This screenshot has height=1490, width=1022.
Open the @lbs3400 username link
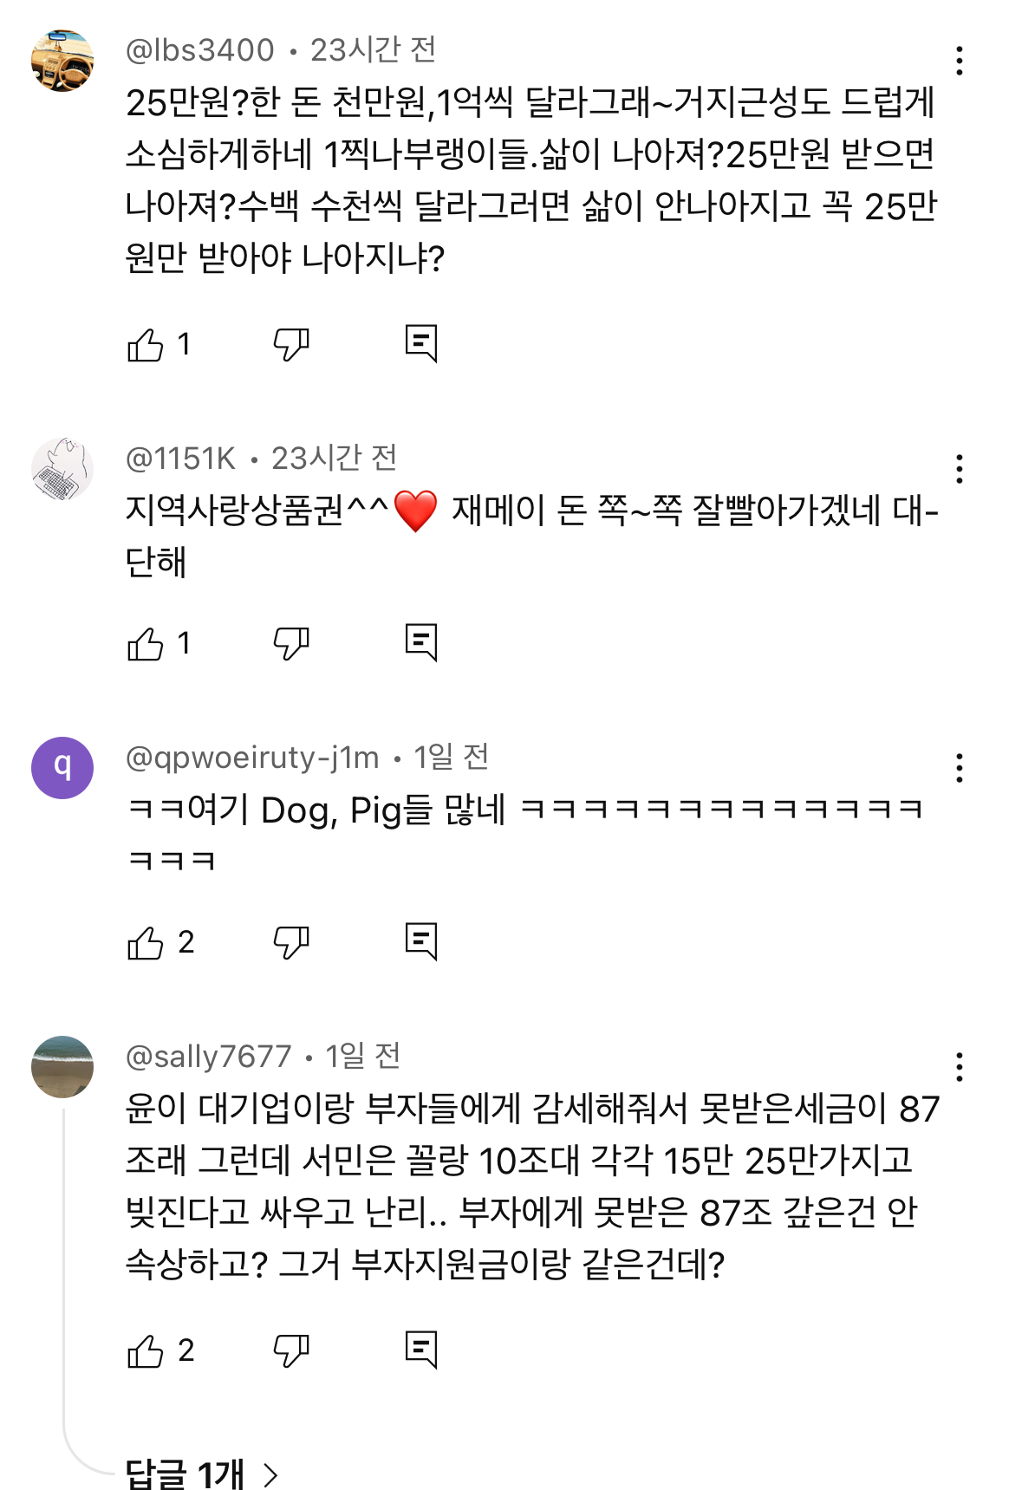[x=200, y=50]
